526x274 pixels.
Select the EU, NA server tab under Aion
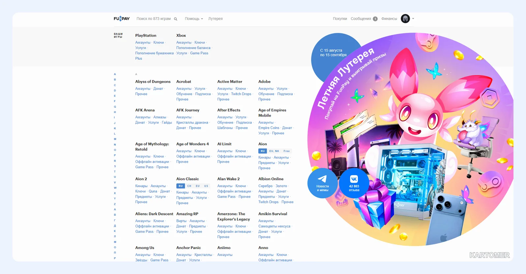pyautogui.click(x=274, y=151)
